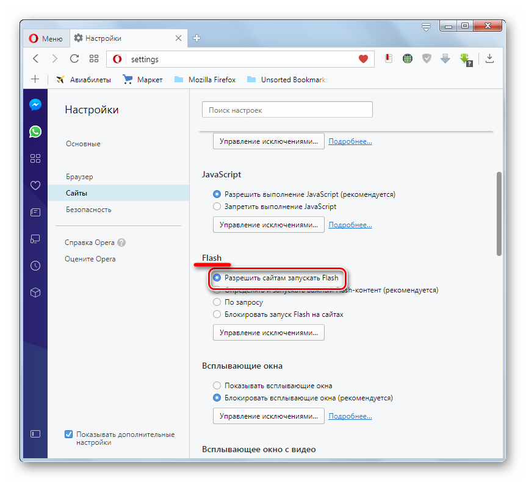Click the gray shield extension icon
This screenshot has width=526, height=482.
[x=427, y=58]
